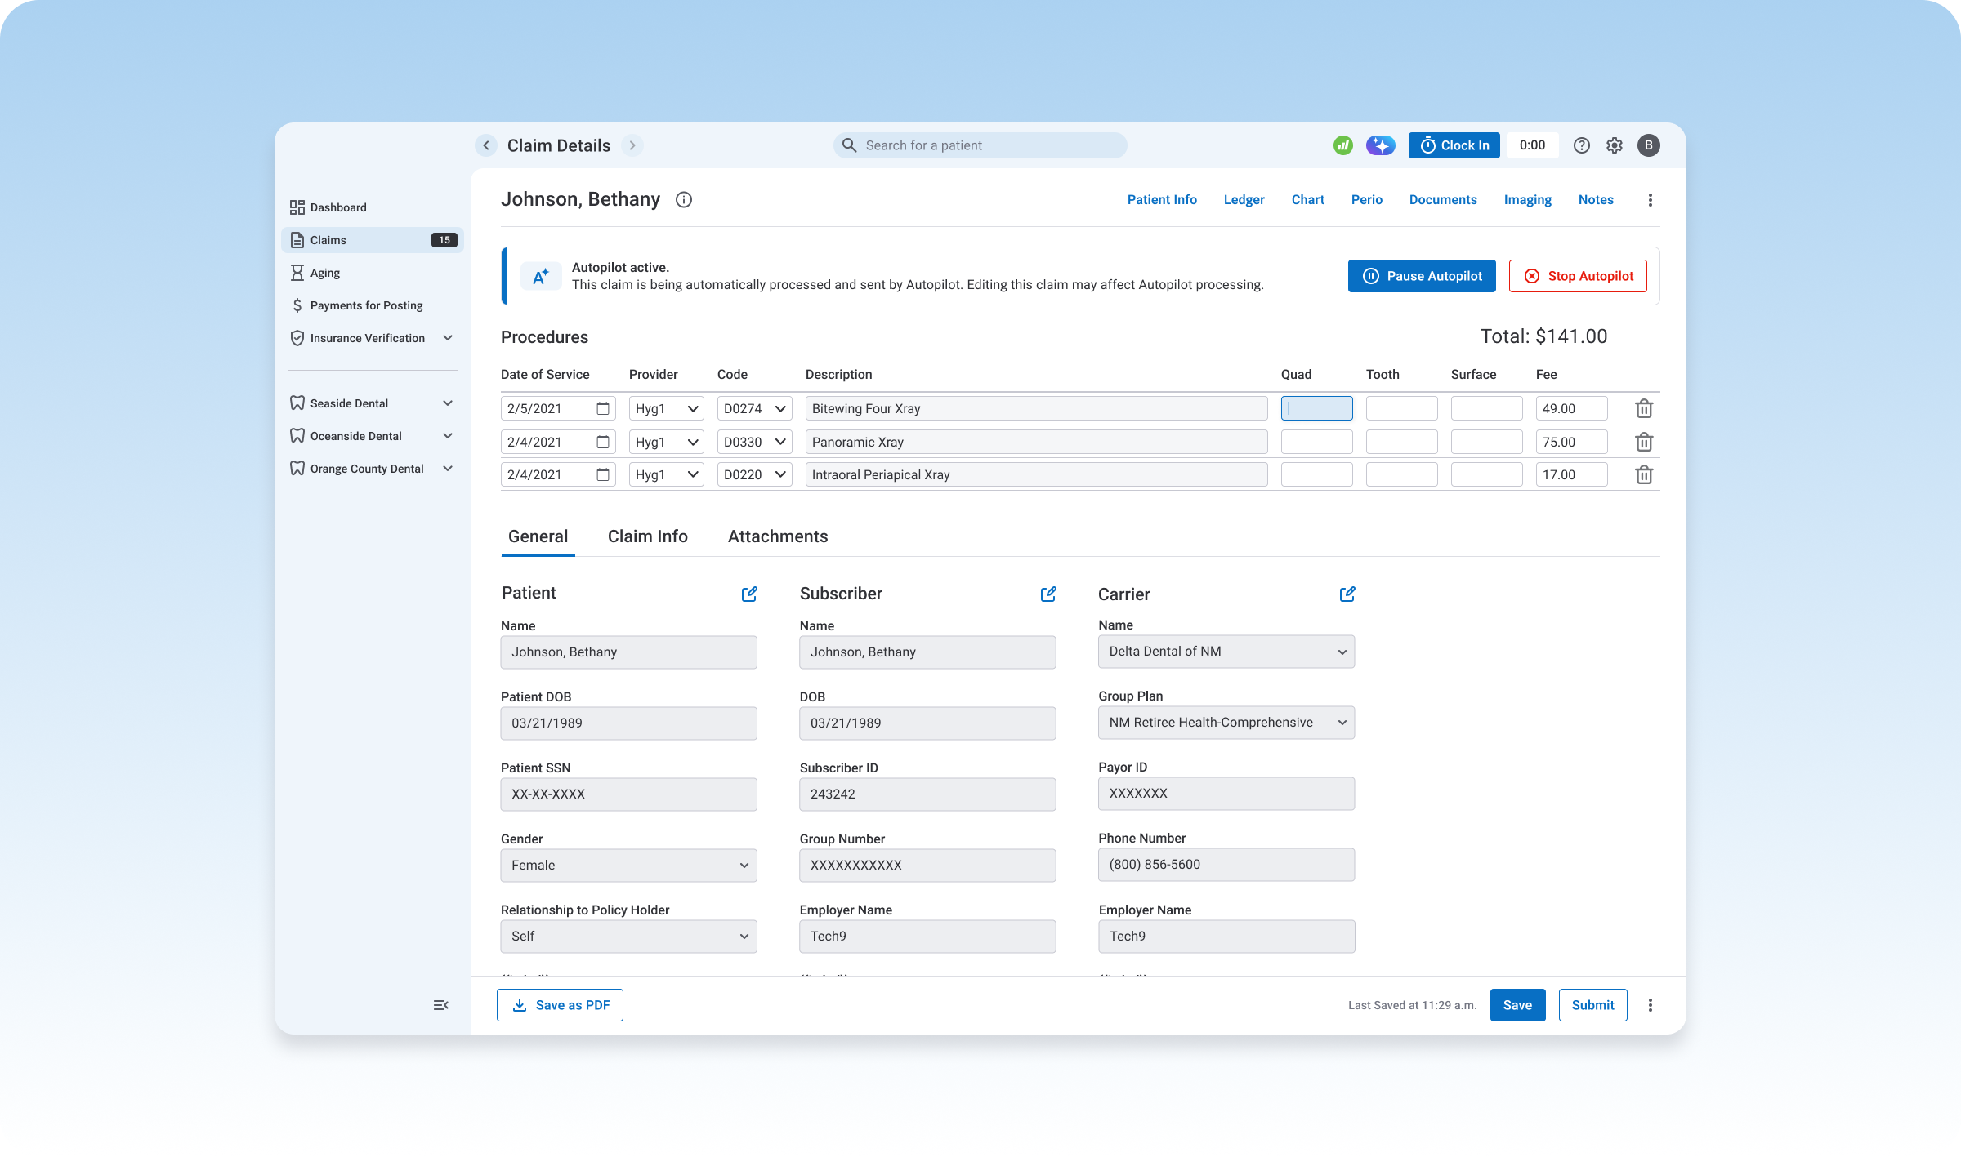
Task: Open Carrier Name dropdown Delta Dental
Action: pos(1226,652)
